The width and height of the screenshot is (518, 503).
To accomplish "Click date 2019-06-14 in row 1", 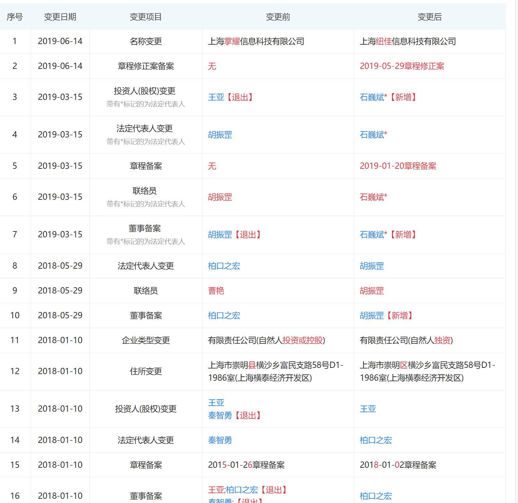I will (60, 41).
